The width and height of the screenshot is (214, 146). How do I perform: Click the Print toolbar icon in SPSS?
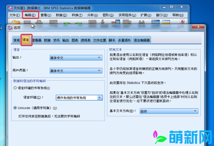point(39,22)
